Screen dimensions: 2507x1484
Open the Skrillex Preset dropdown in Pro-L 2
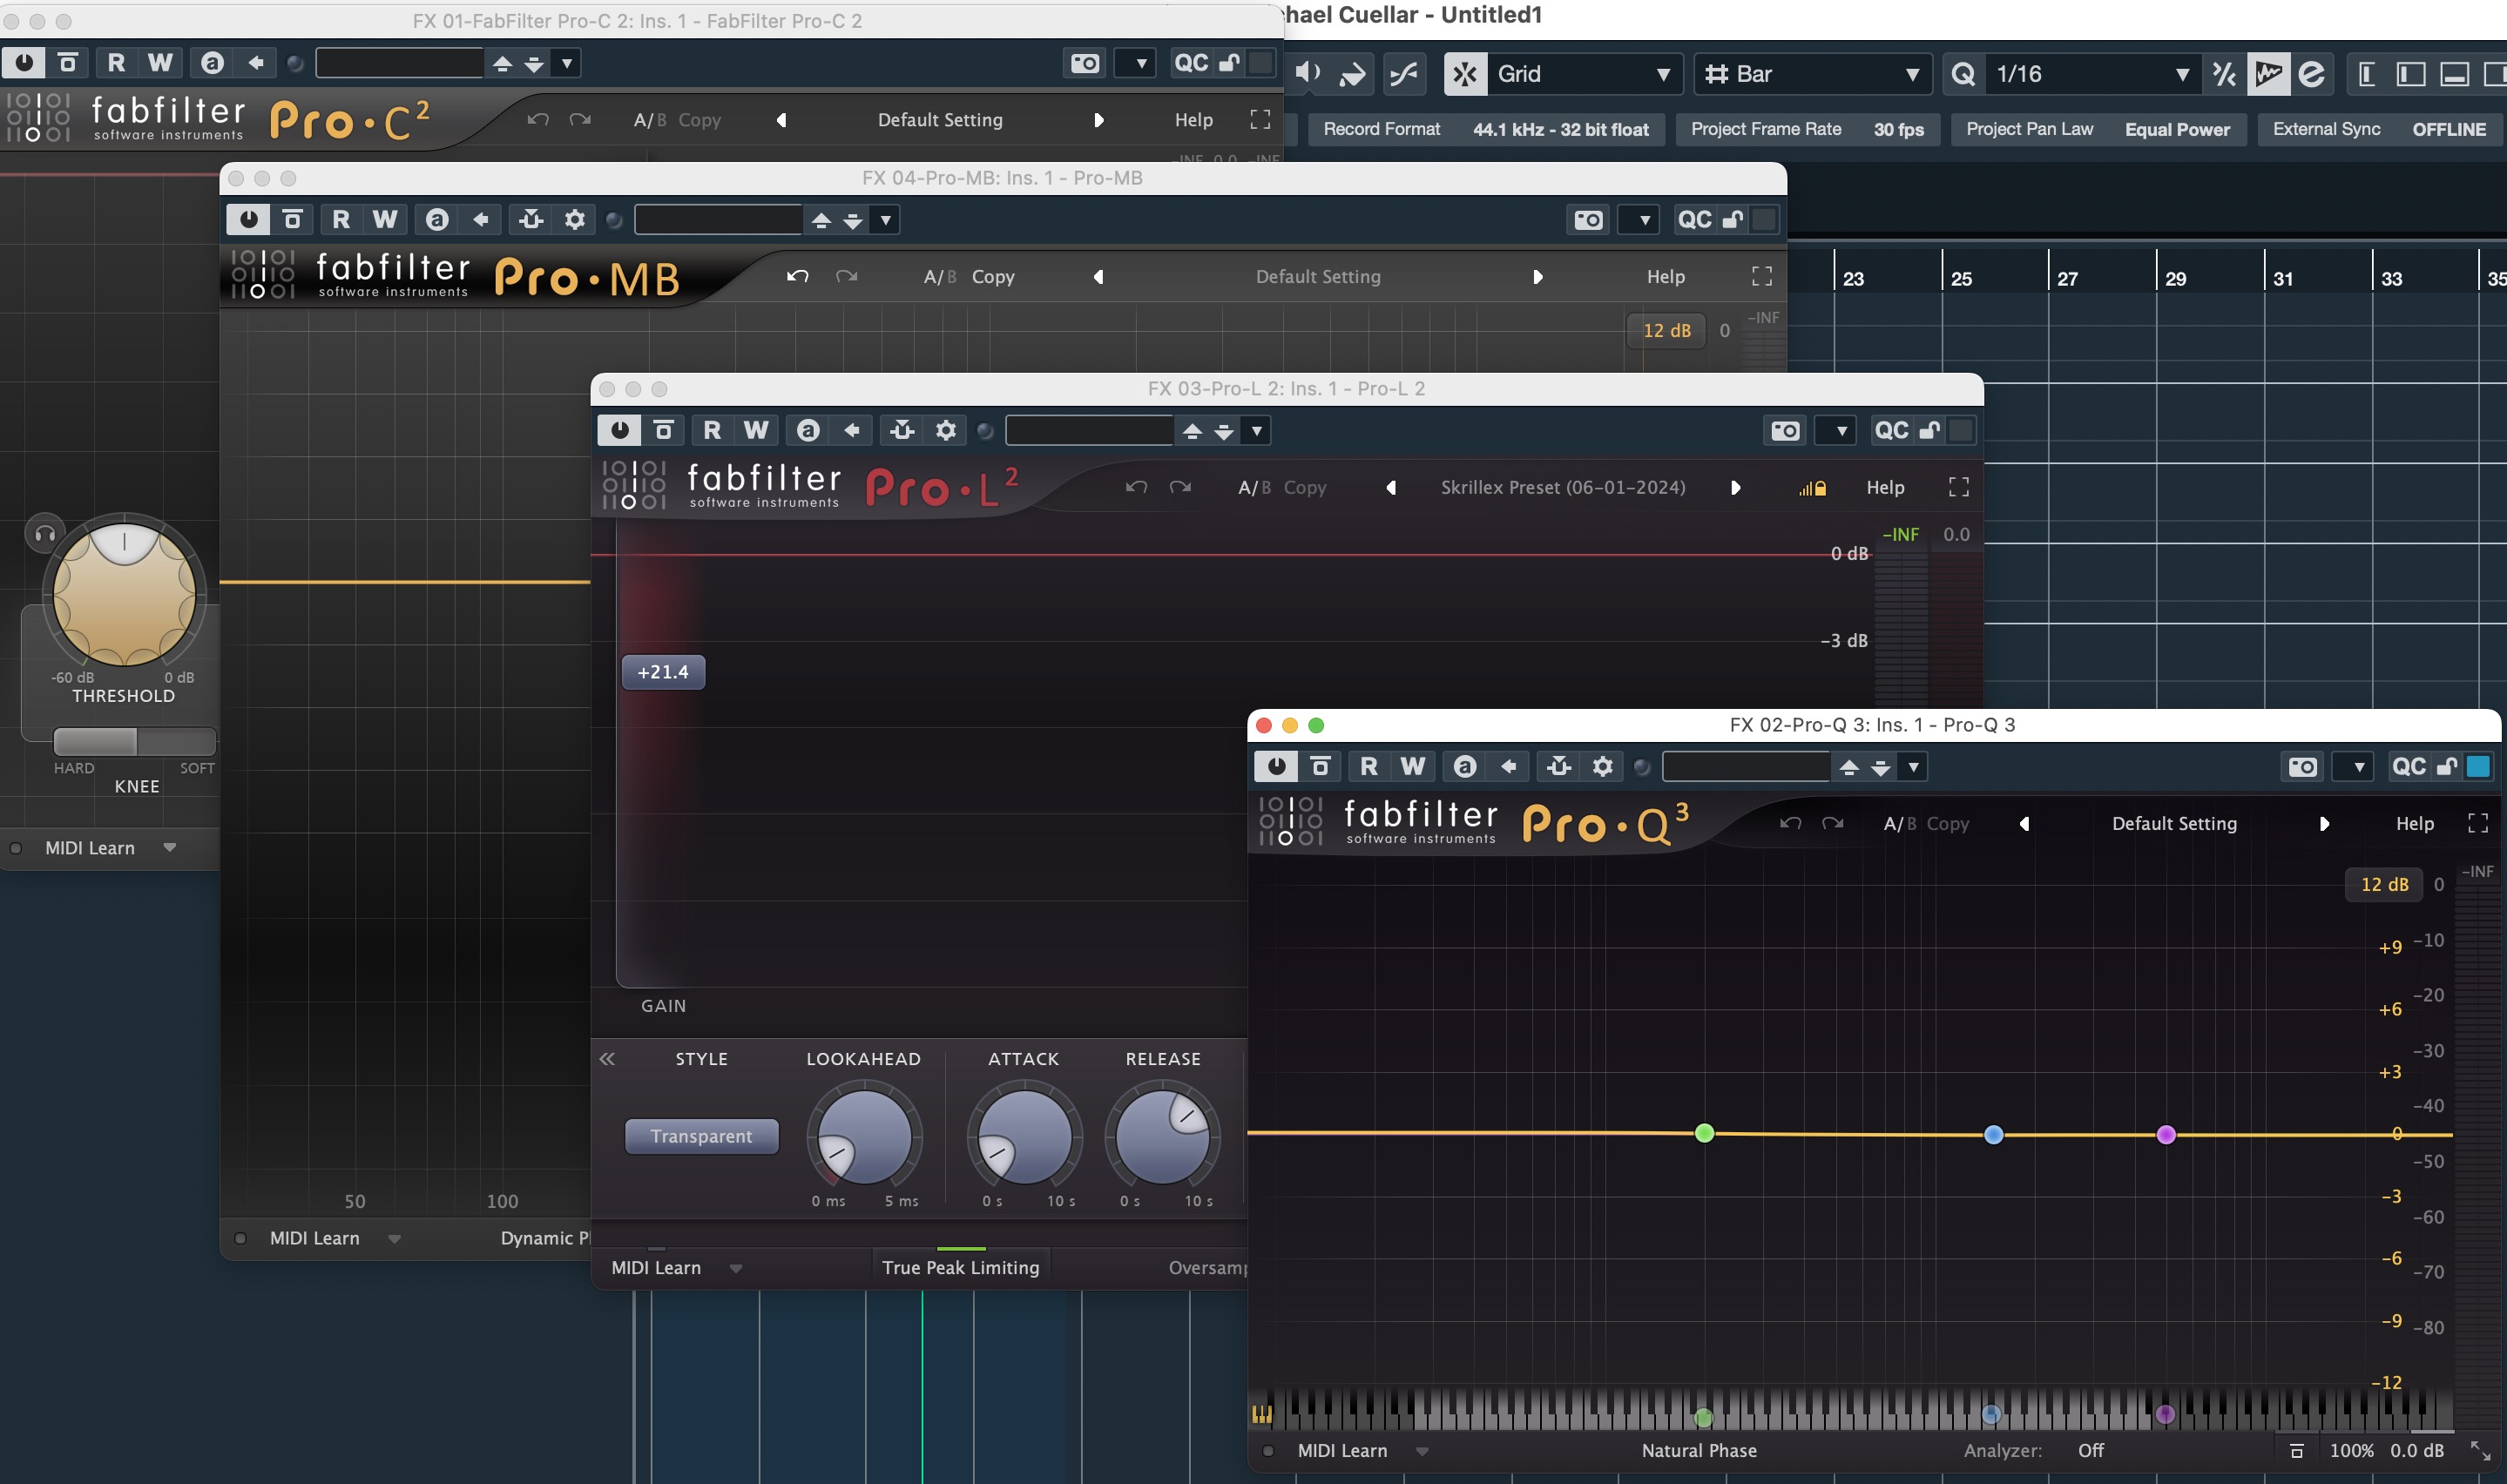[1562, 488]
